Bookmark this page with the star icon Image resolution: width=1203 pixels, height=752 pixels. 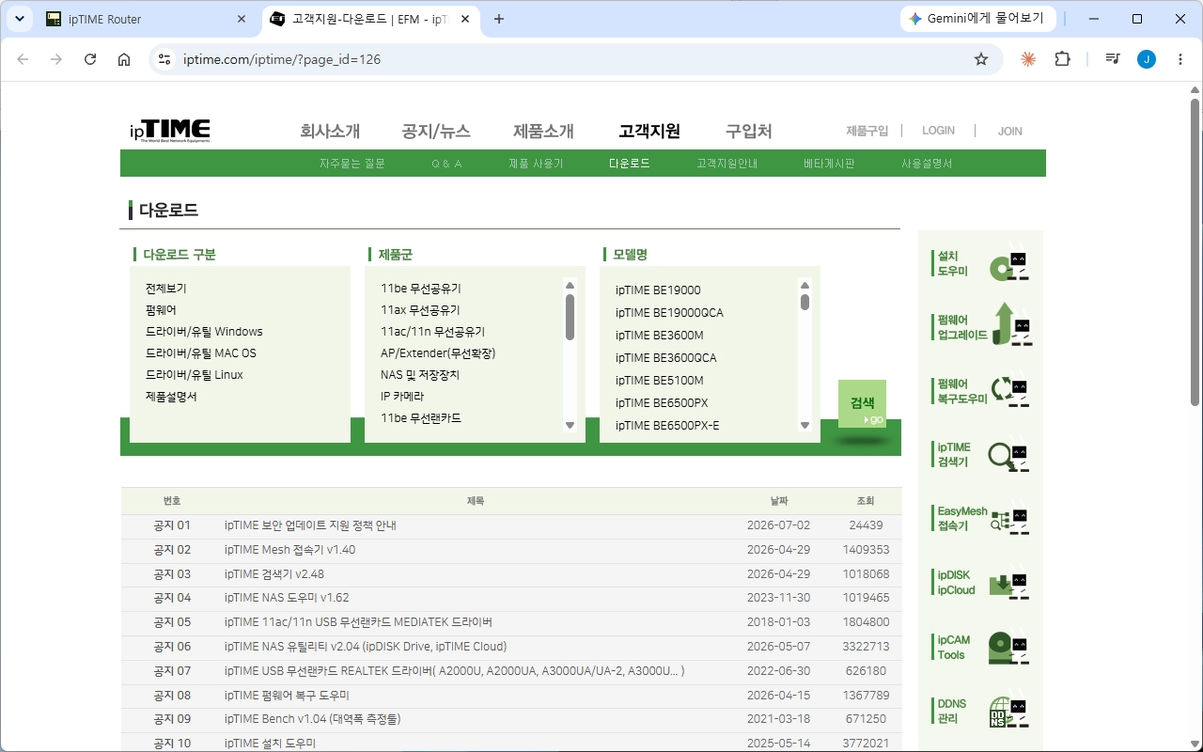click(x=981, y=59)
